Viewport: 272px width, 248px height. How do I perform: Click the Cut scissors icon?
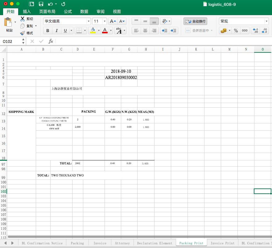point(23,19)
